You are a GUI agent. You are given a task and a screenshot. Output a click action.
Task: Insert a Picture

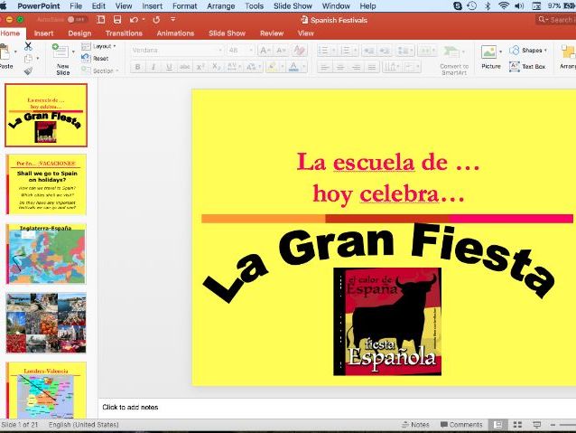click(491, 57)
